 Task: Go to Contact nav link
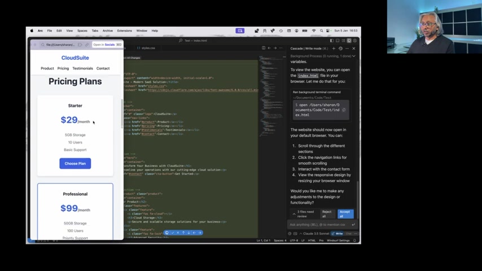[x=103, y=68]
